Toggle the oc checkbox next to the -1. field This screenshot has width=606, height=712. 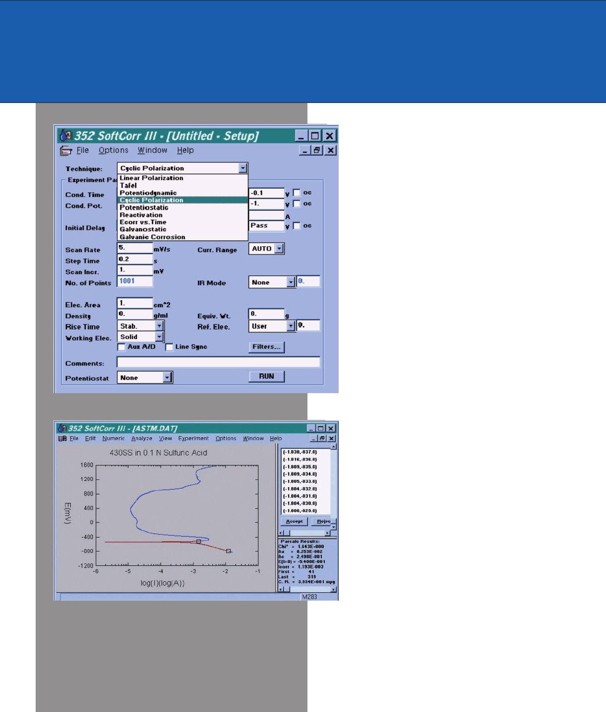pyautogui.click(x=297, y=203)
